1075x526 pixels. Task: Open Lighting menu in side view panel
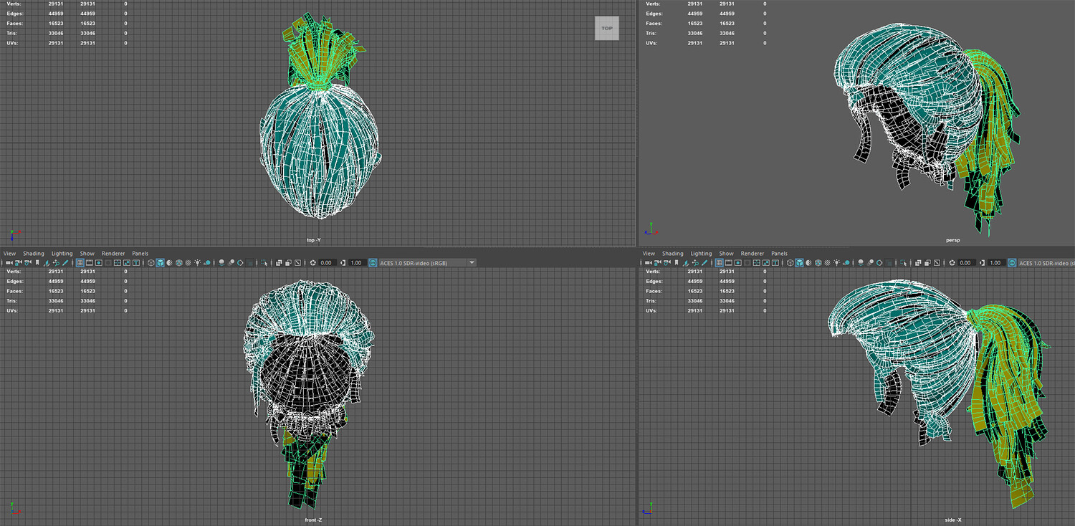click(x=701, y=254)
